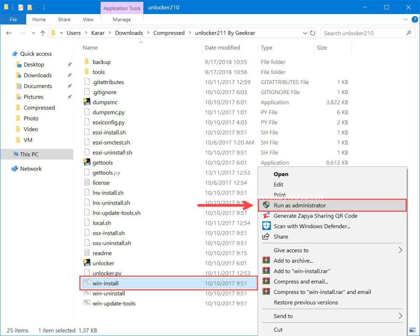The height and width of the screenshot is (336, 420).
Task: Choose Run as administrator
Action: 300,205
